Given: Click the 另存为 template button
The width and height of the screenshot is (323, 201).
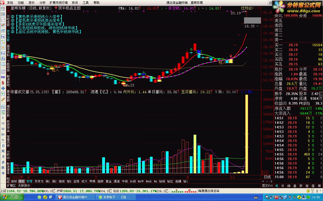Looking at the screenshot, I should coord(39,181).
